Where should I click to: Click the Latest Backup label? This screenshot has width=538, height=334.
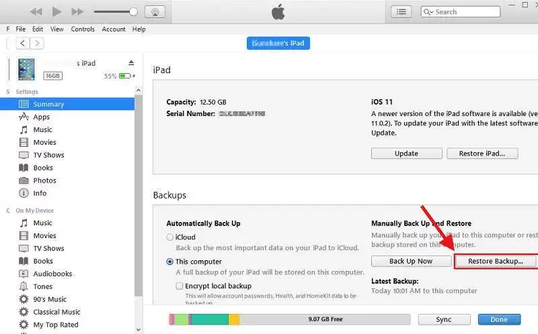395,281
